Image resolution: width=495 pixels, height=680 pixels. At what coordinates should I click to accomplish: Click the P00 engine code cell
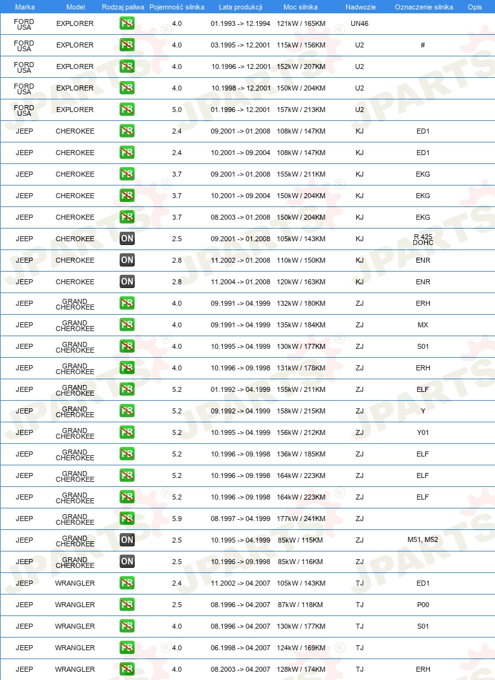(x=423, y=605)
